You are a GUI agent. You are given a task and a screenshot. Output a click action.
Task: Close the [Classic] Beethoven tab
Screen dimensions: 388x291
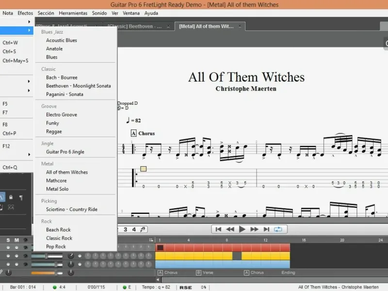pyautogui.click(x=168, y=26)
